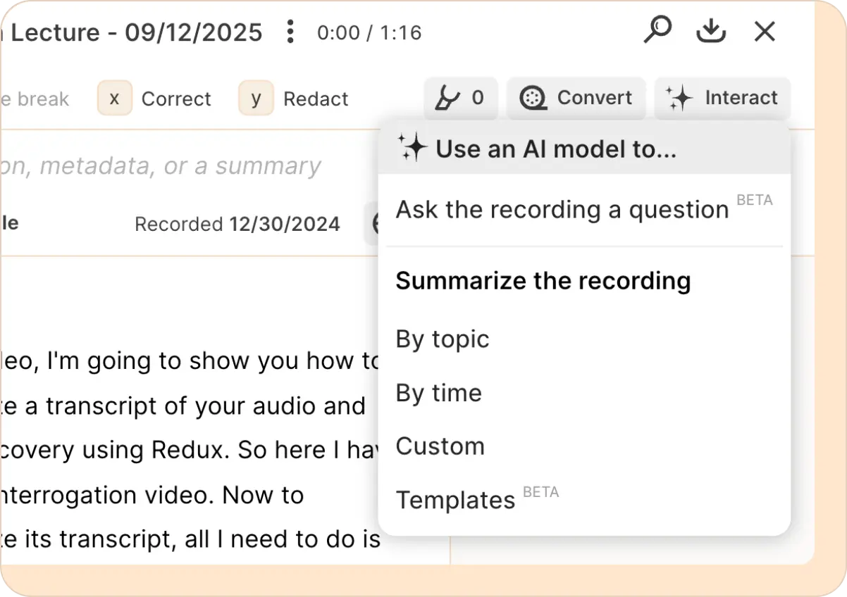Click the y Redact shortcut key
This screenshot has height=597, width=847.
point(256,99)
